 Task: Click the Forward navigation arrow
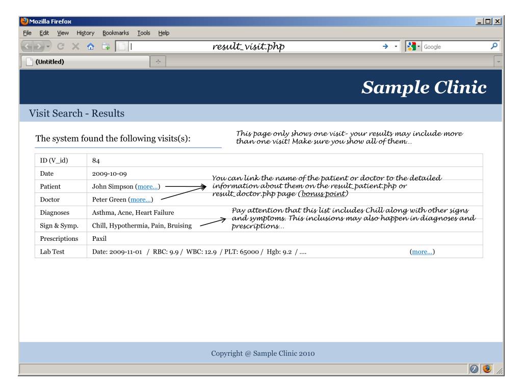[39, 46]
